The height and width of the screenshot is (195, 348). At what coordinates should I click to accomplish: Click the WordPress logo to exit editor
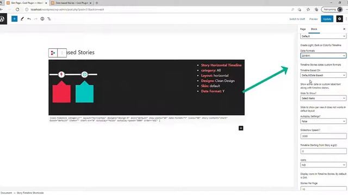click(x=3, y=19)
